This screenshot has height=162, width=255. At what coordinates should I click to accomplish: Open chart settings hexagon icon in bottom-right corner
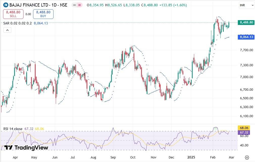[247, 158]
